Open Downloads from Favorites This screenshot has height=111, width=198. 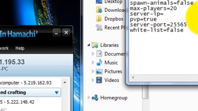[x=115, y=10]
